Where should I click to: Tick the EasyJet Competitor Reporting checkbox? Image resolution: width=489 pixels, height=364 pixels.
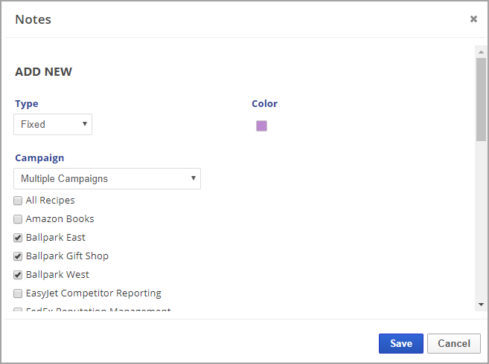coord(18,293)
